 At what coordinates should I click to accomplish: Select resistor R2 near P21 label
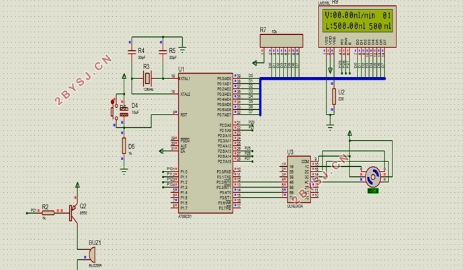[48, 212]
